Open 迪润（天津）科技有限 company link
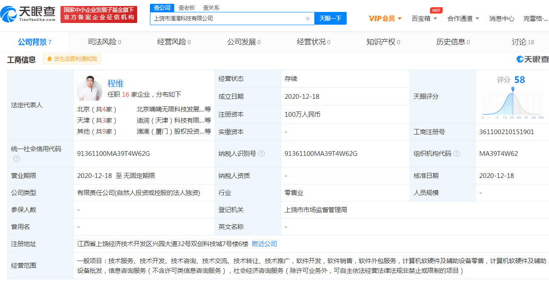549x281 pixels. pos(174,120)
